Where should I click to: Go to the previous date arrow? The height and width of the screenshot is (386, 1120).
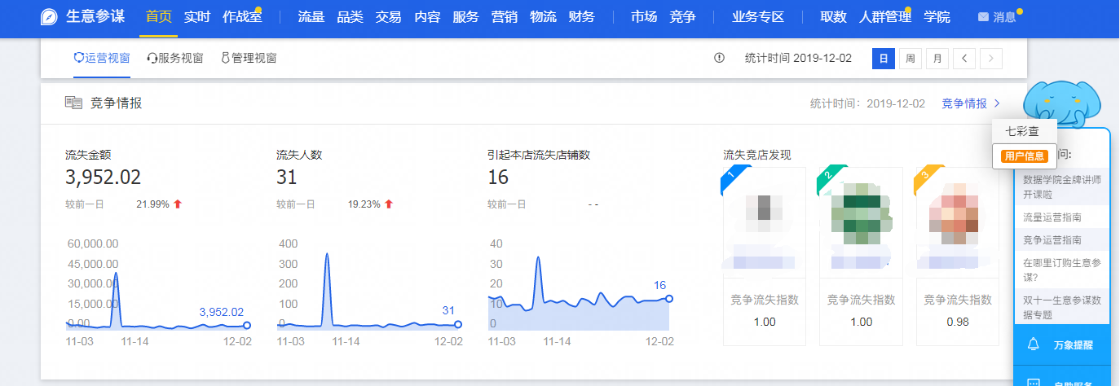point(964,59)
